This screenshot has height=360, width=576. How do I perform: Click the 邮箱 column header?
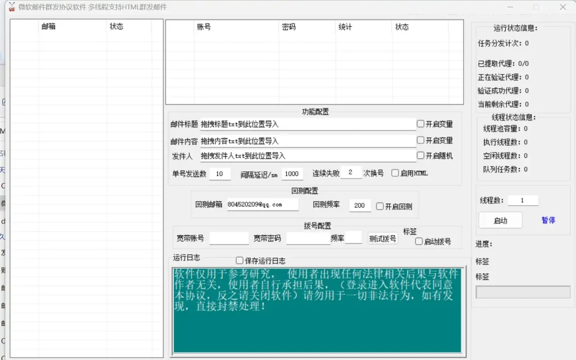click(73, 26)
